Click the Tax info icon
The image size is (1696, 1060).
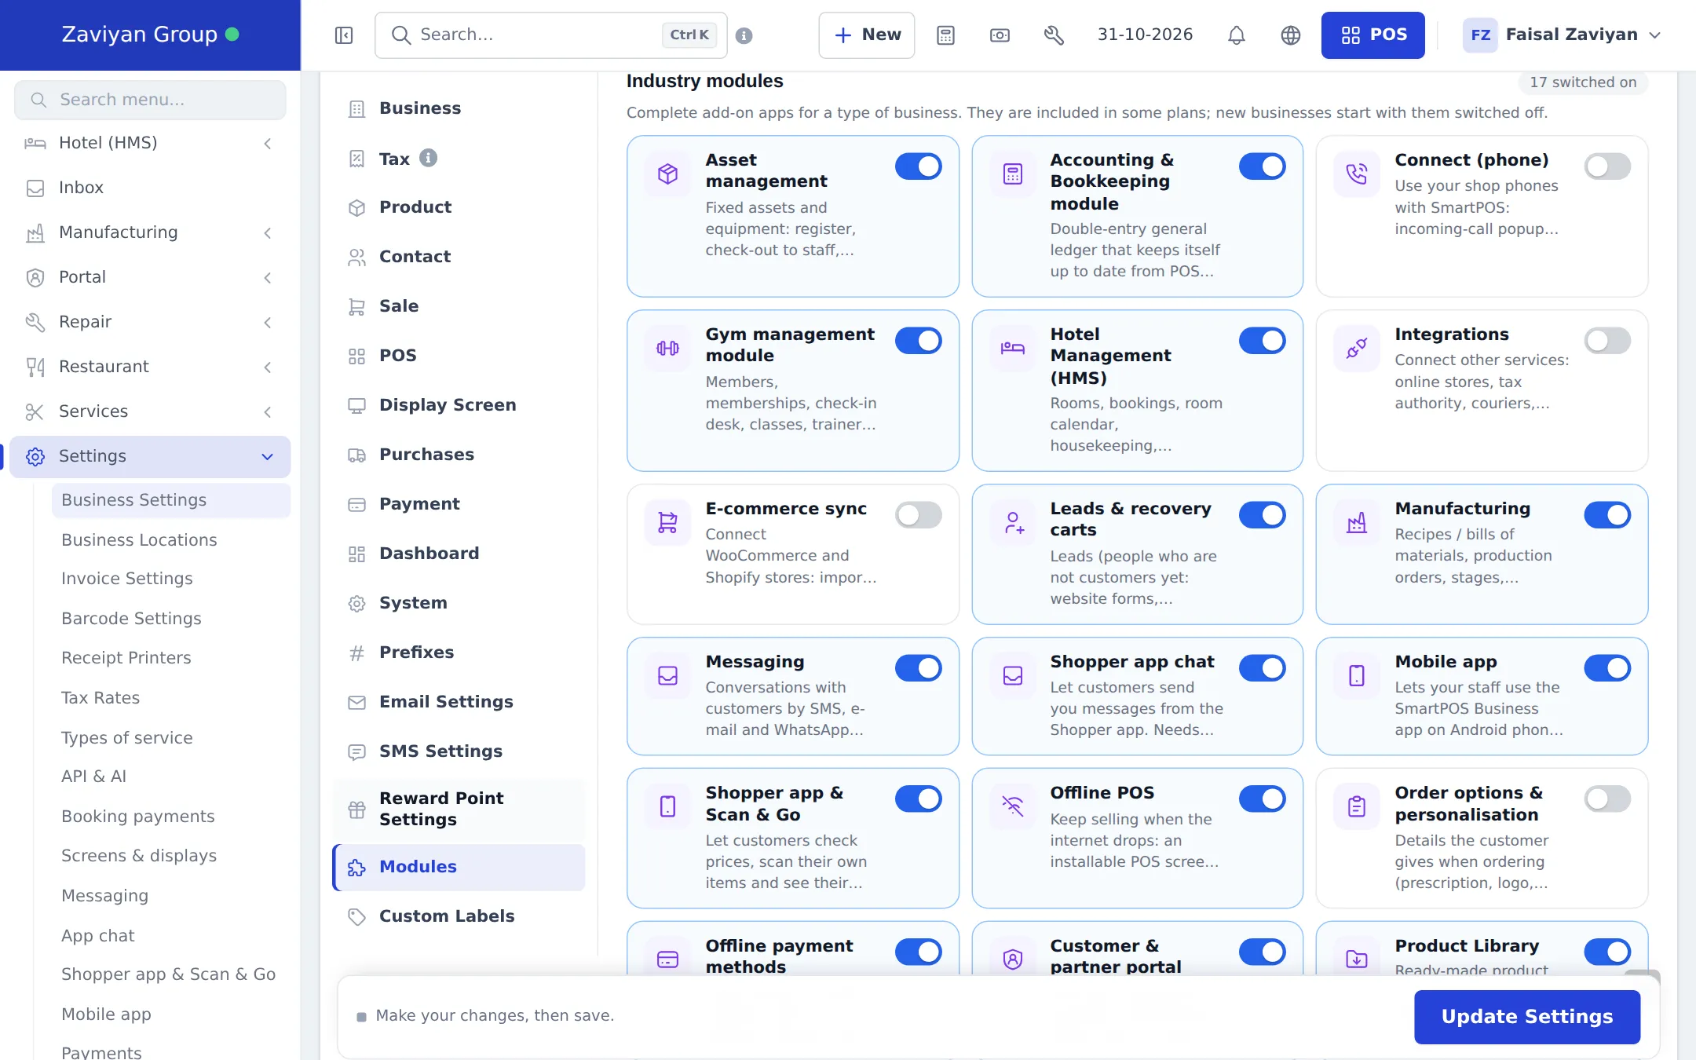click(428, 158)
